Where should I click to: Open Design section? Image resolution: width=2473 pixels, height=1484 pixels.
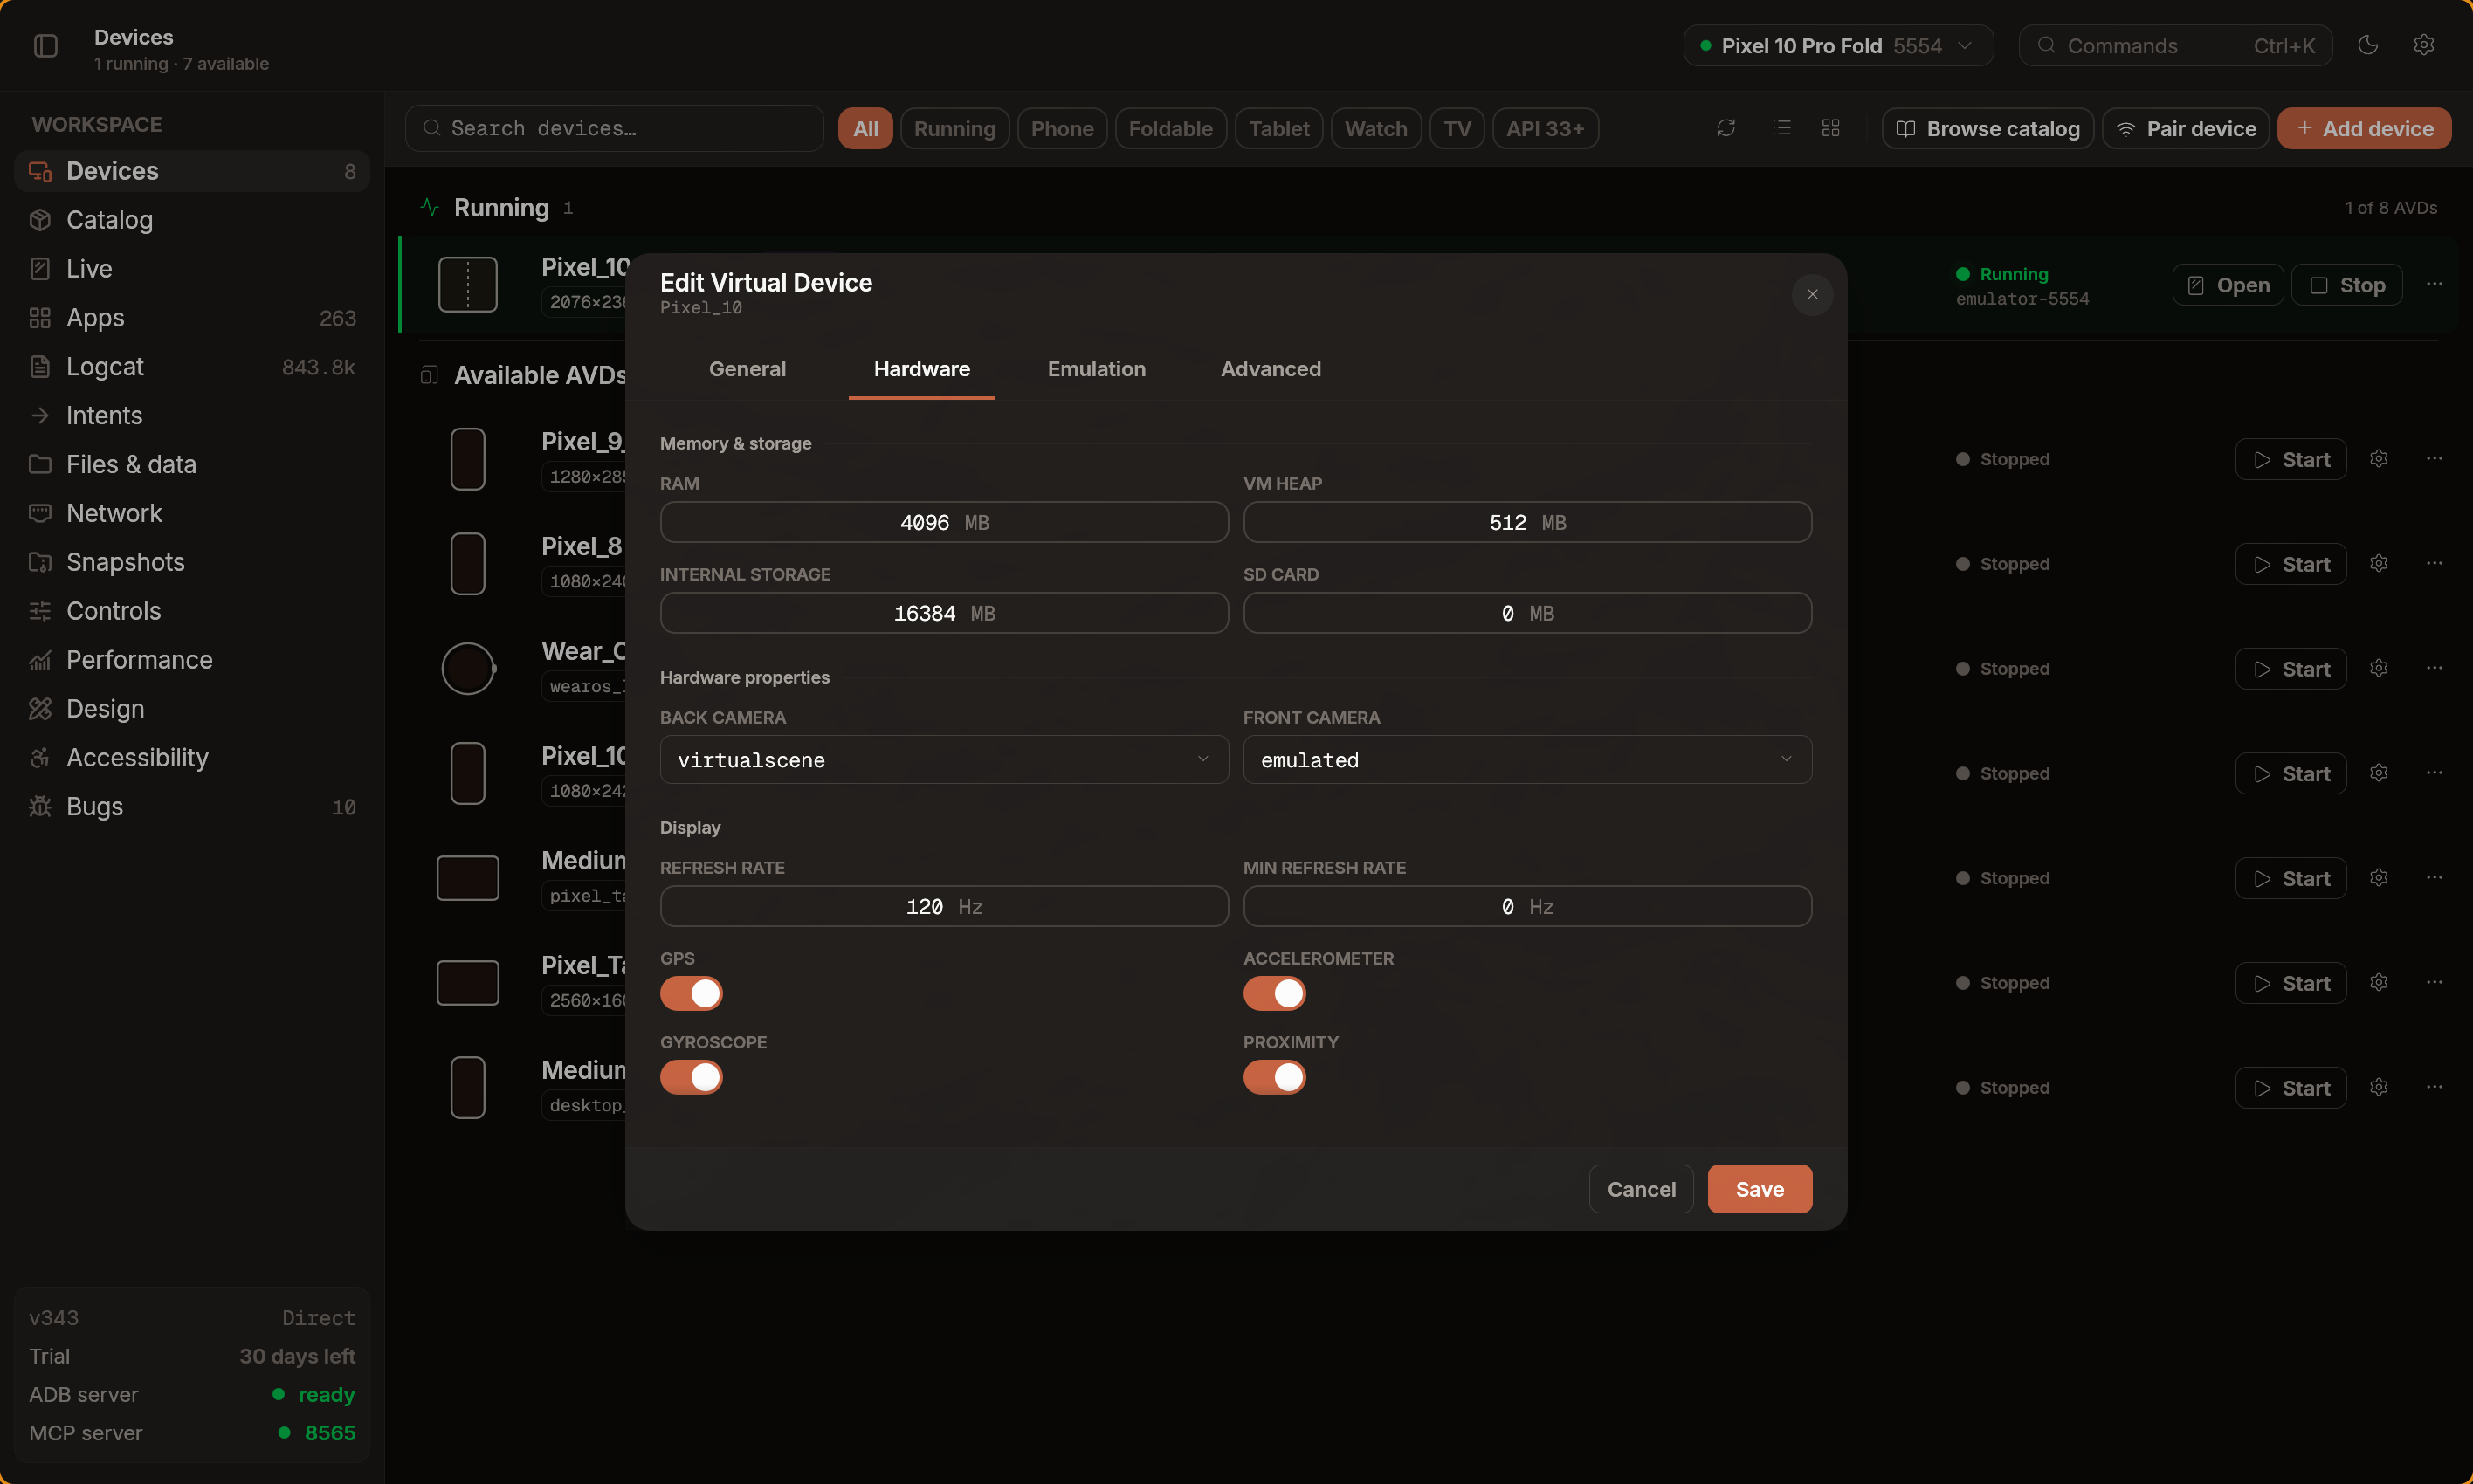[x=192, y=709]
